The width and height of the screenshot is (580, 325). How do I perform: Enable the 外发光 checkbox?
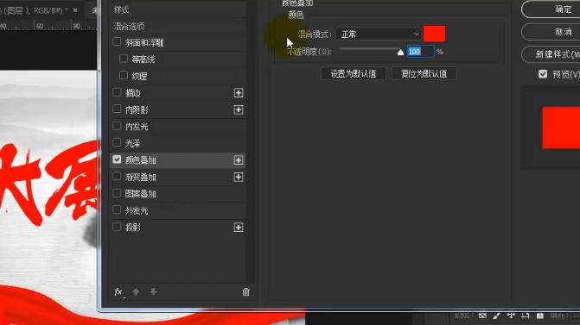tap(117, 209)
